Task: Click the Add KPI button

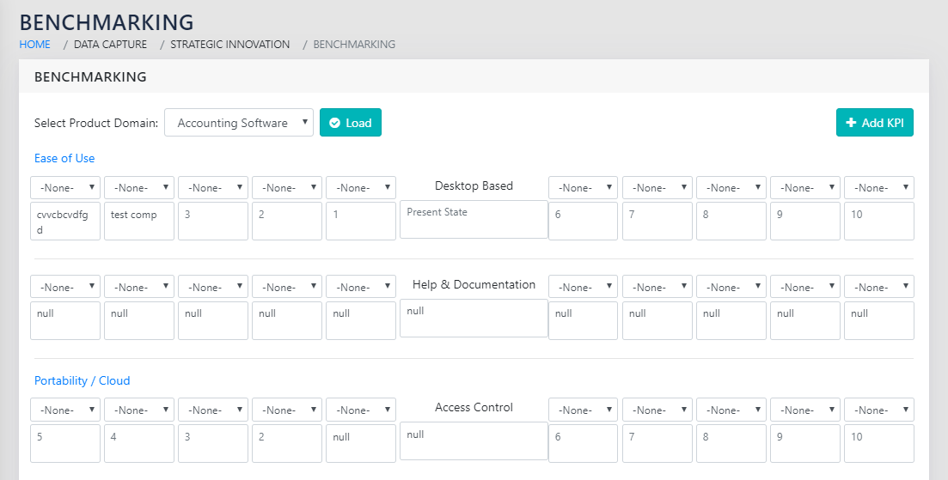Action: coord(874,123)
